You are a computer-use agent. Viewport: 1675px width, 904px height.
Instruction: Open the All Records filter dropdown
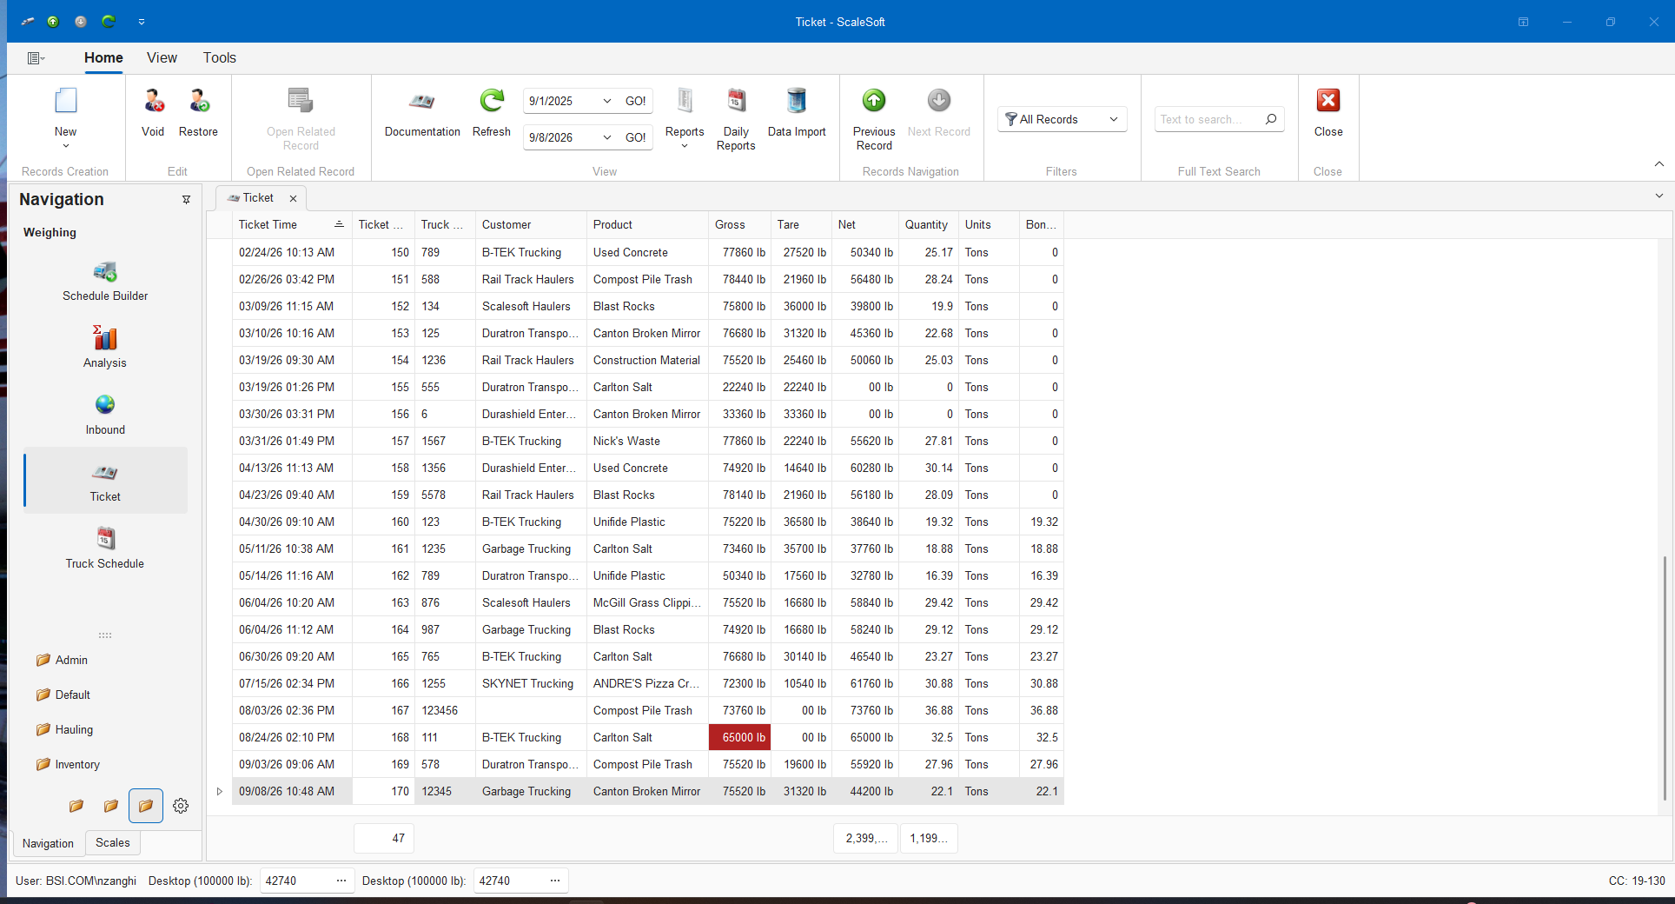(x=1062, y=119)
